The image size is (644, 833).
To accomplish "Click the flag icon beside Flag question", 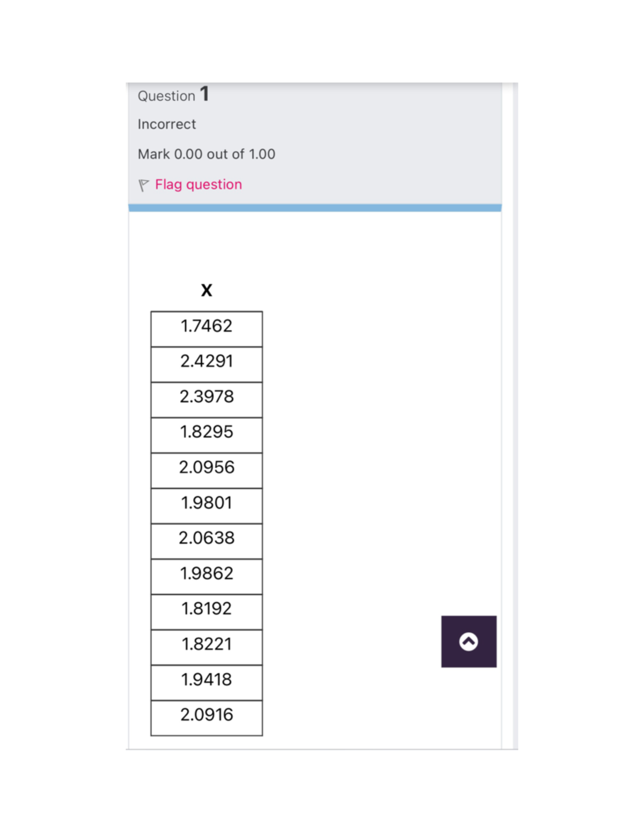I will (x=143, y=185).
